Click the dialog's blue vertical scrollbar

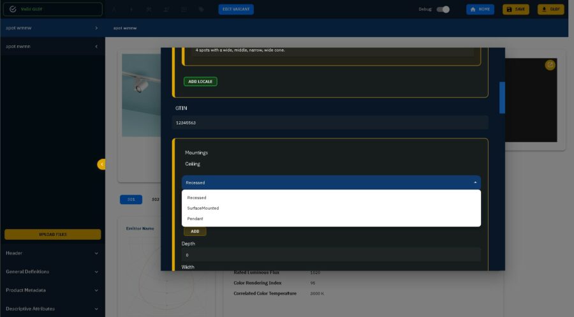(502, 97)
